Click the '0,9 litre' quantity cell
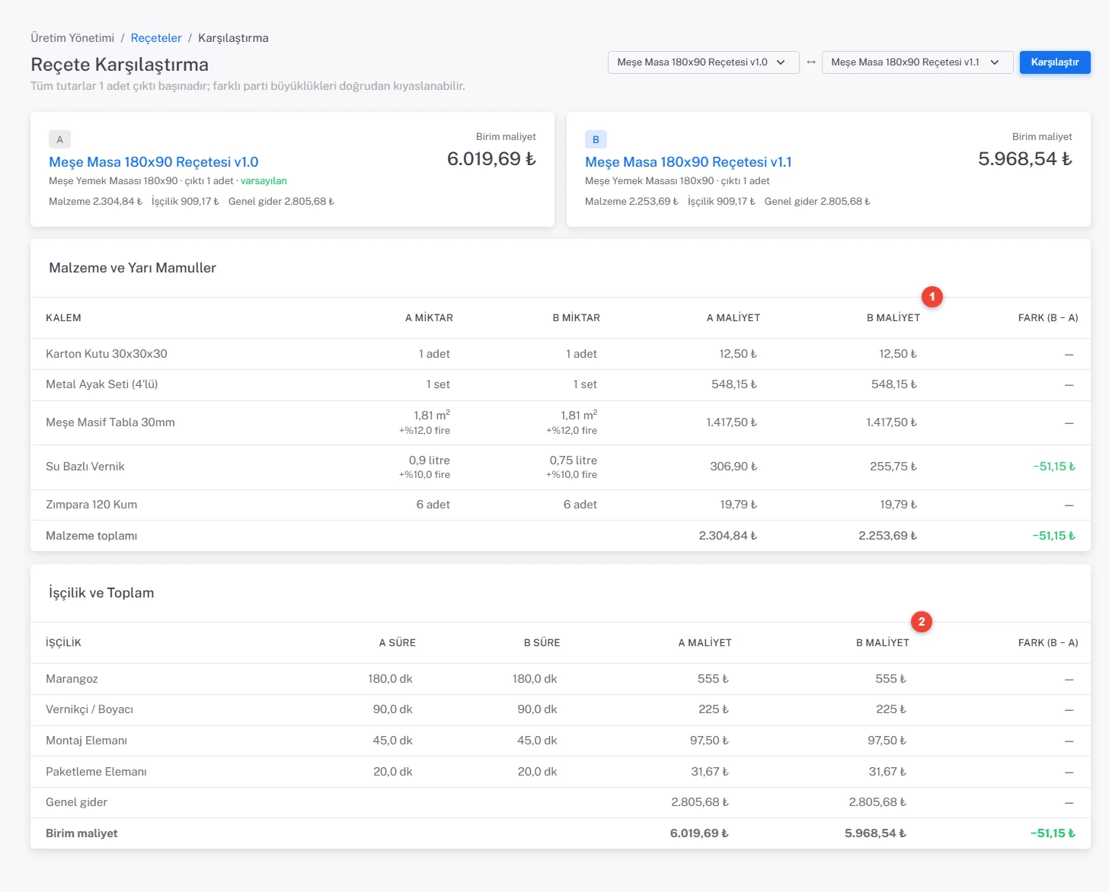This screenshot has width=1109, height=892. click(x=430, y=460)
